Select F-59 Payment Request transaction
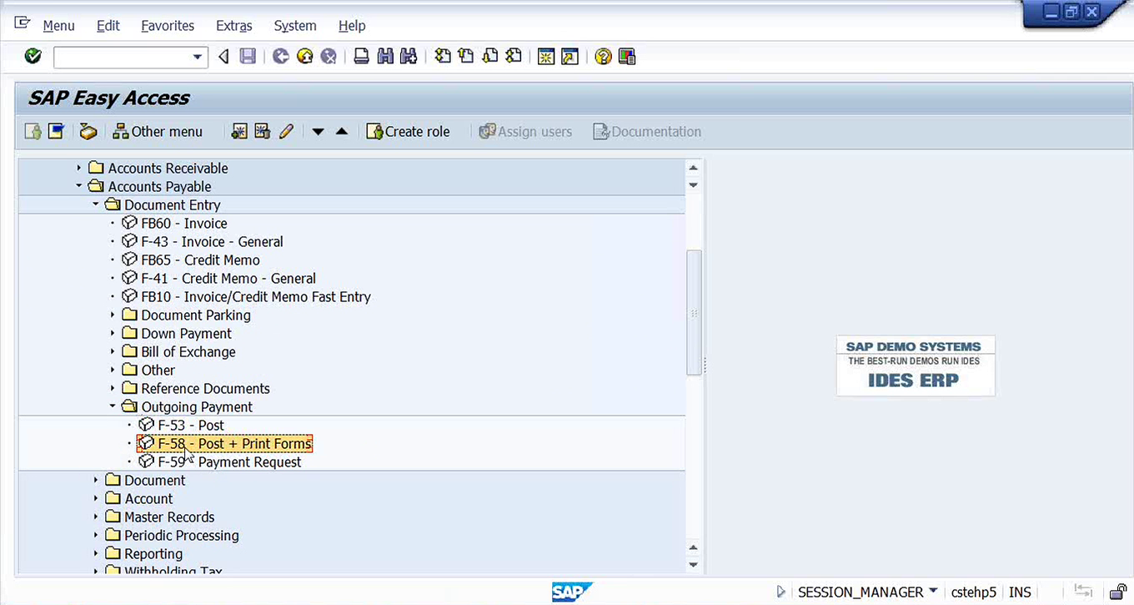Viewport: 1134px width, 605px height. [x=229, y=461]
